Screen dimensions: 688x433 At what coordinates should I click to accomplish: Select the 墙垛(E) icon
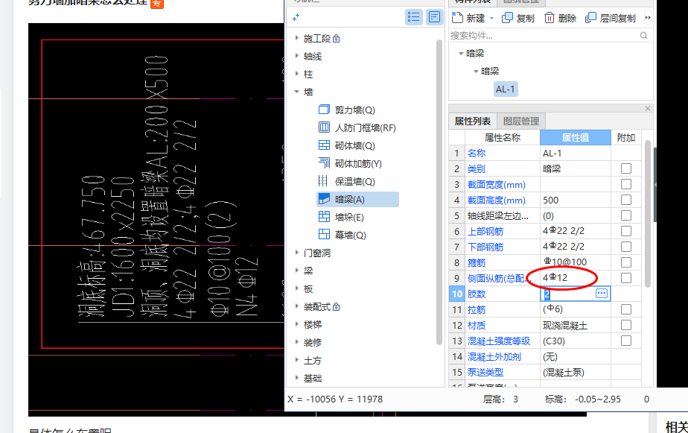(324, 217)
